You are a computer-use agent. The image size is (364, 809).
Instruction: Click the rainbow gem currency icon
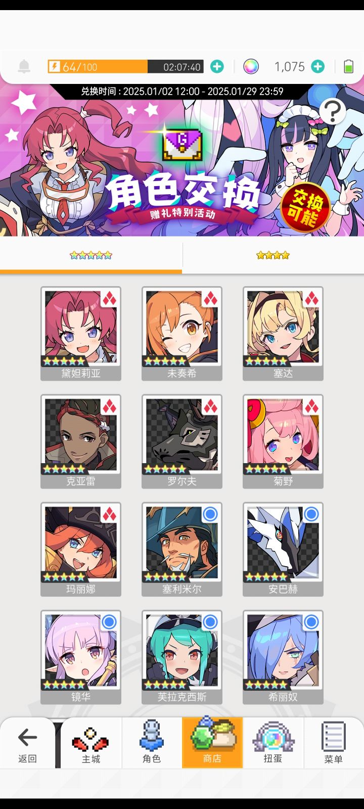(x=251, y=66)
